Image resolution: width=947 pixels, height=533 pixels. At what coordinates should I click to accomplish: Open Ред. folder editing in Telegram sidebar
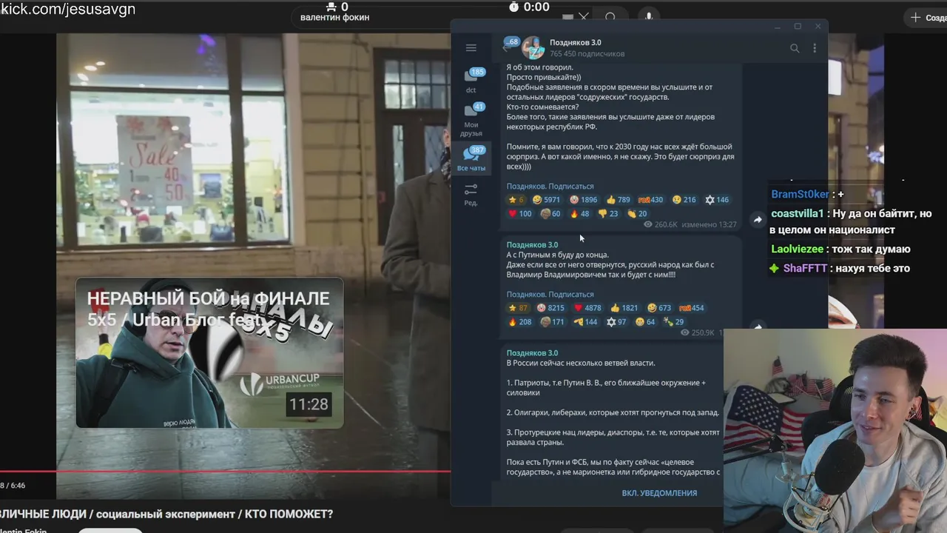coord(471,195)
